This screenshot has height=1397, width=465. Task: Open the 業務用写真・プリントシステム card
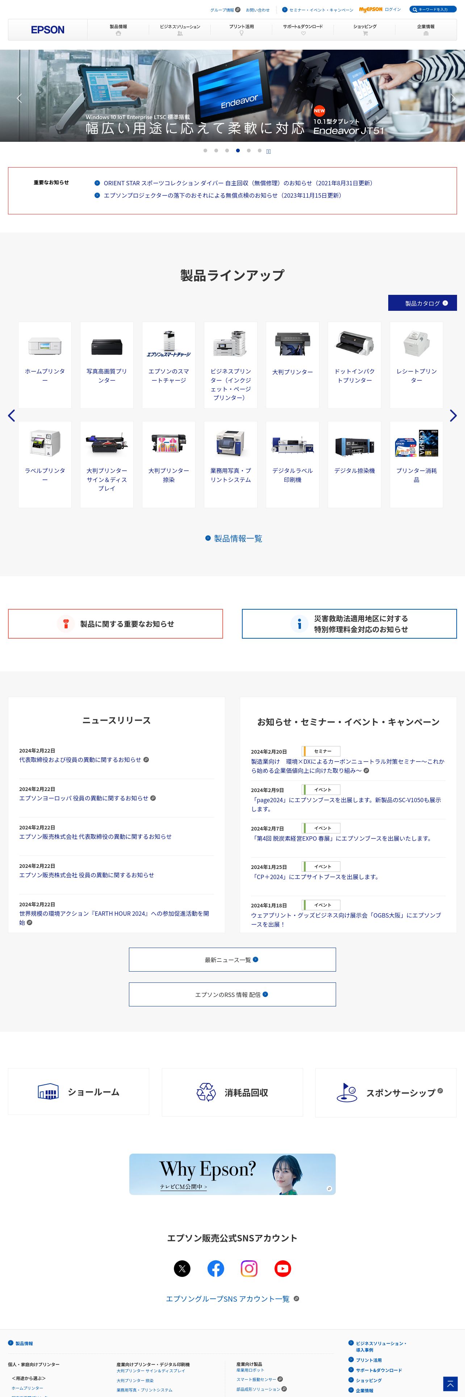231,464
